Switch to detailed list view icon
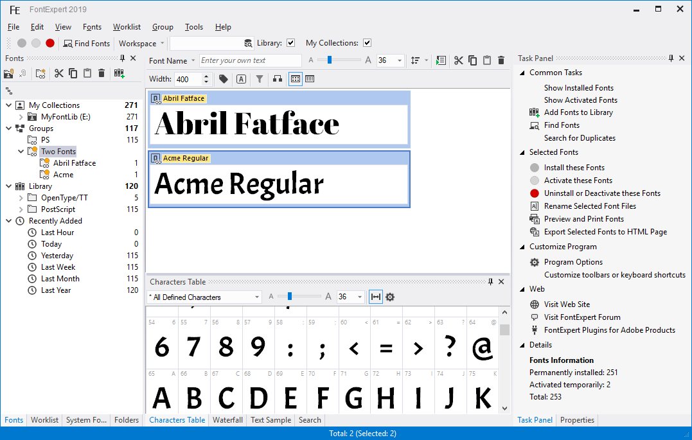 310,79
